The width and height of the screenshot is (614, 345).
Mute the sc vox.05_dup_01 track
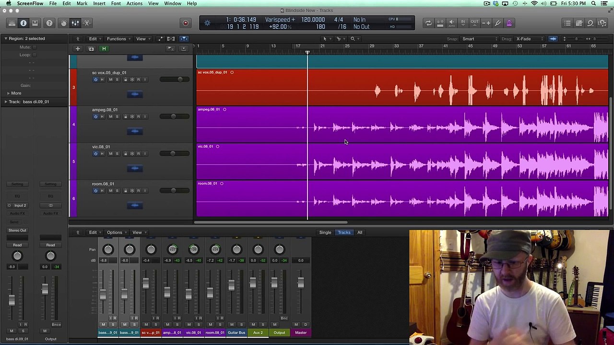[x=110, y=80]
